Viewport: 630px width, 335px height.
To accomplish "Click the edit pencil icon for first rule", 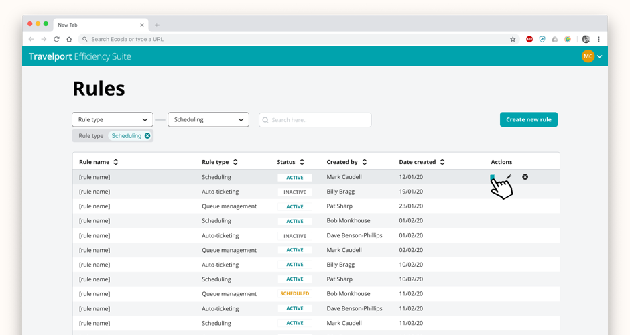I will [509, 177].
